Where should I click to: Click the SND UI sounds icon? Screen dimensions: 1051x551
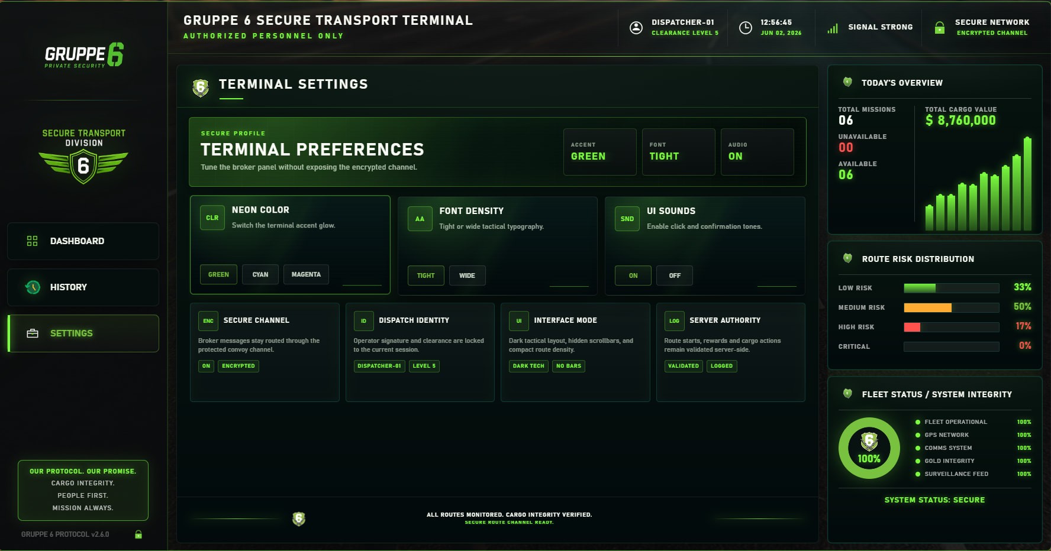click(x=627, y=219)
